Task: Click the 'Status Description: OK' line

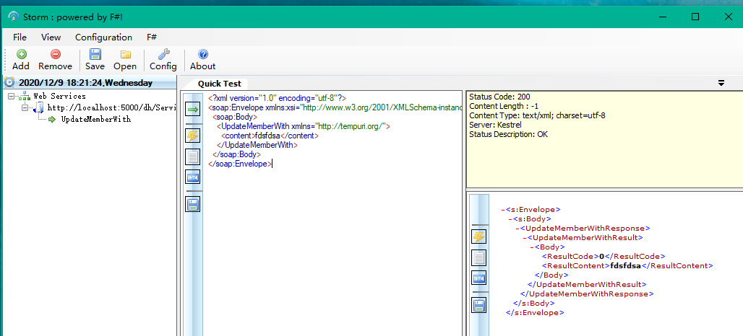Action: tap(508, 134)
